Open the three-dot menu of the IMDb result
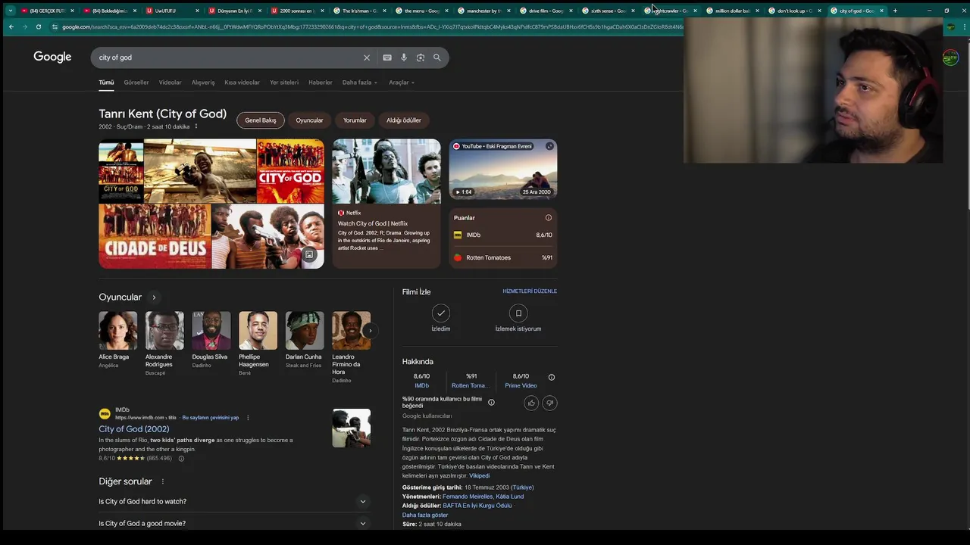 (x=248, y=418)
